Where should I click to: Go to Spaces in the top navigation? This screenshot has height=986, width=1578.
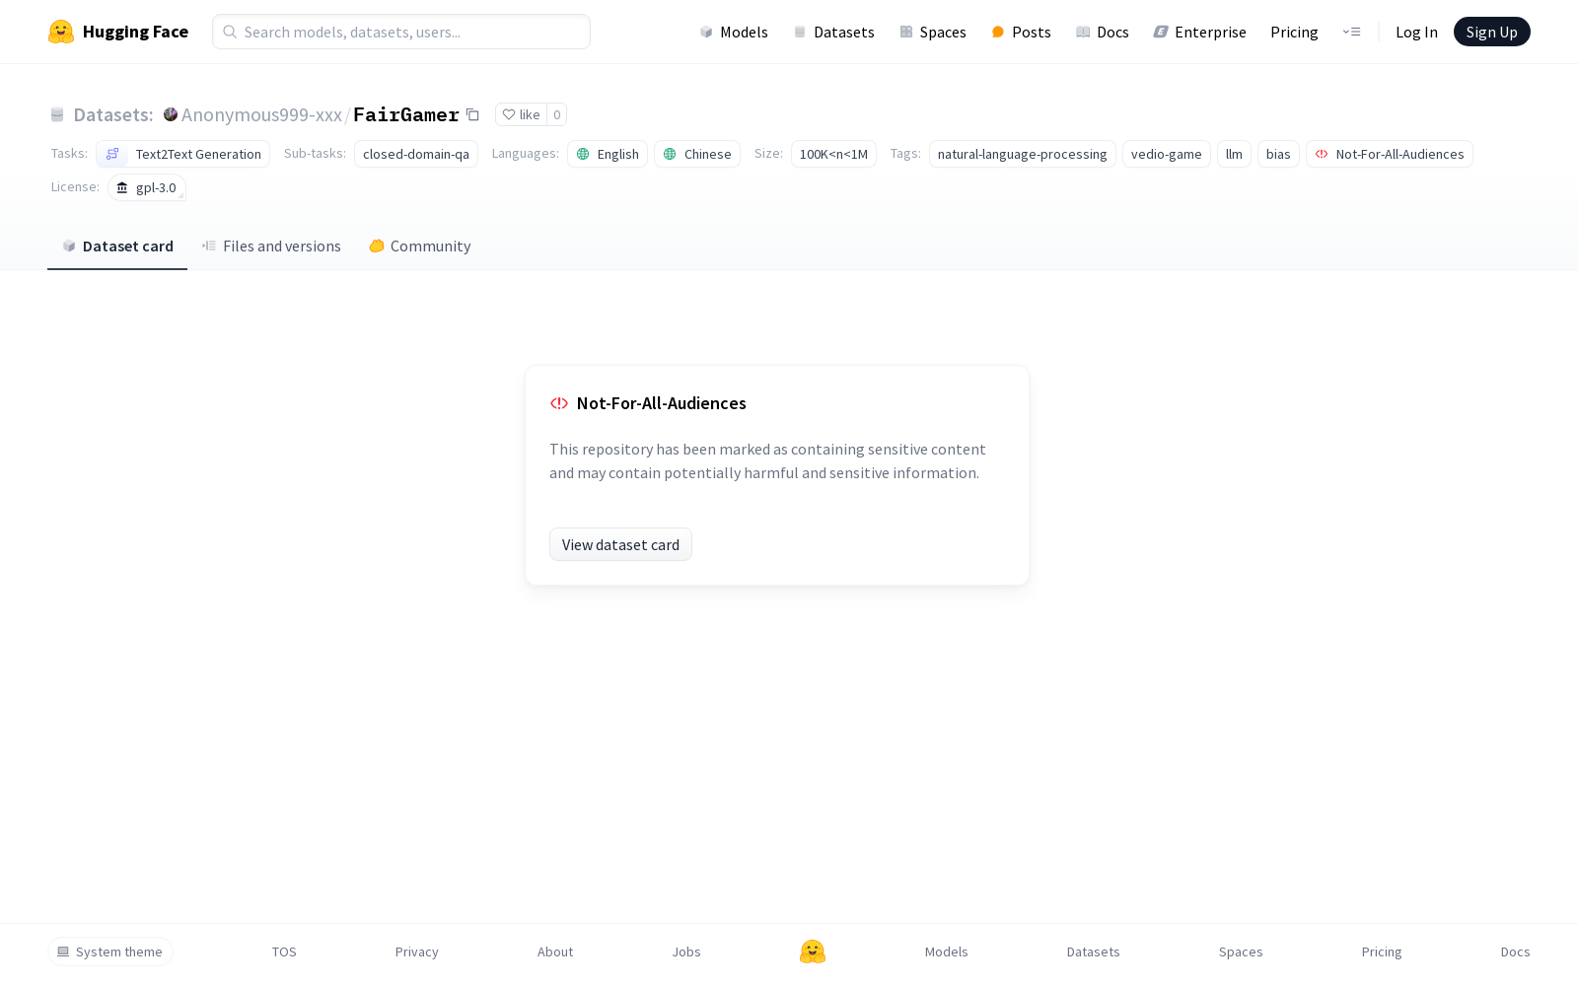933,32
